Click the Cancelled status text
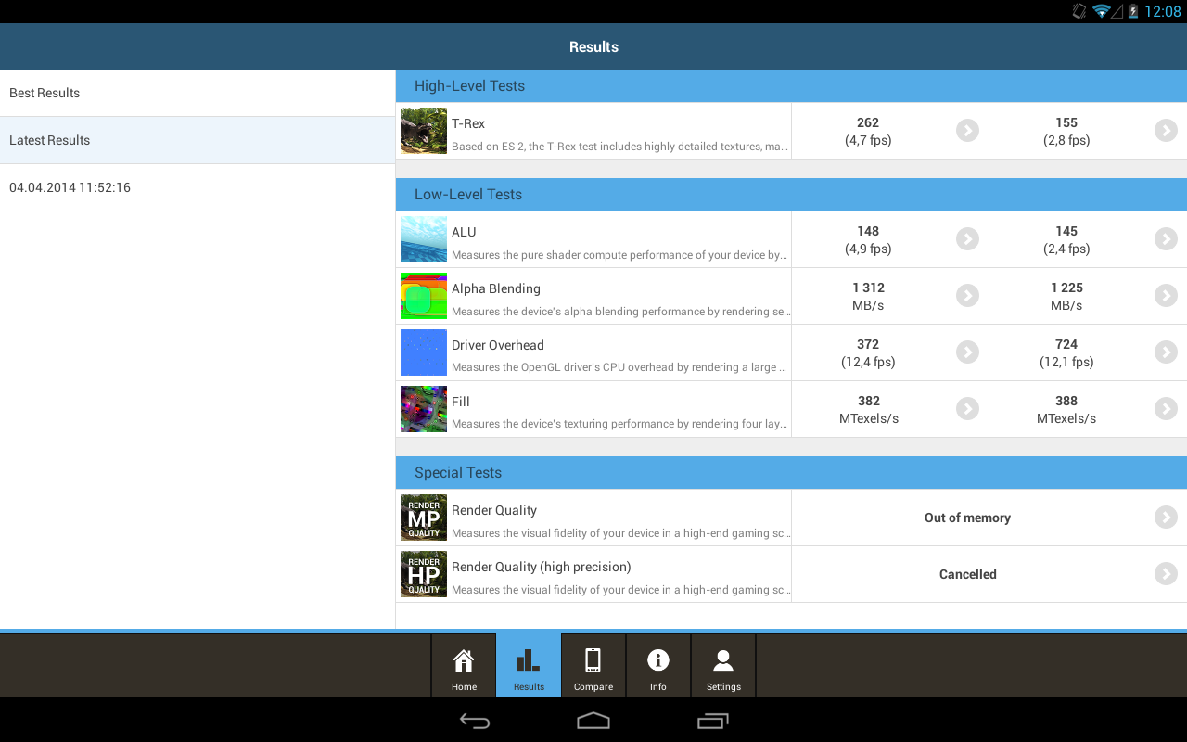Viewport: 1187px width, 742px height. click(967, 574)
